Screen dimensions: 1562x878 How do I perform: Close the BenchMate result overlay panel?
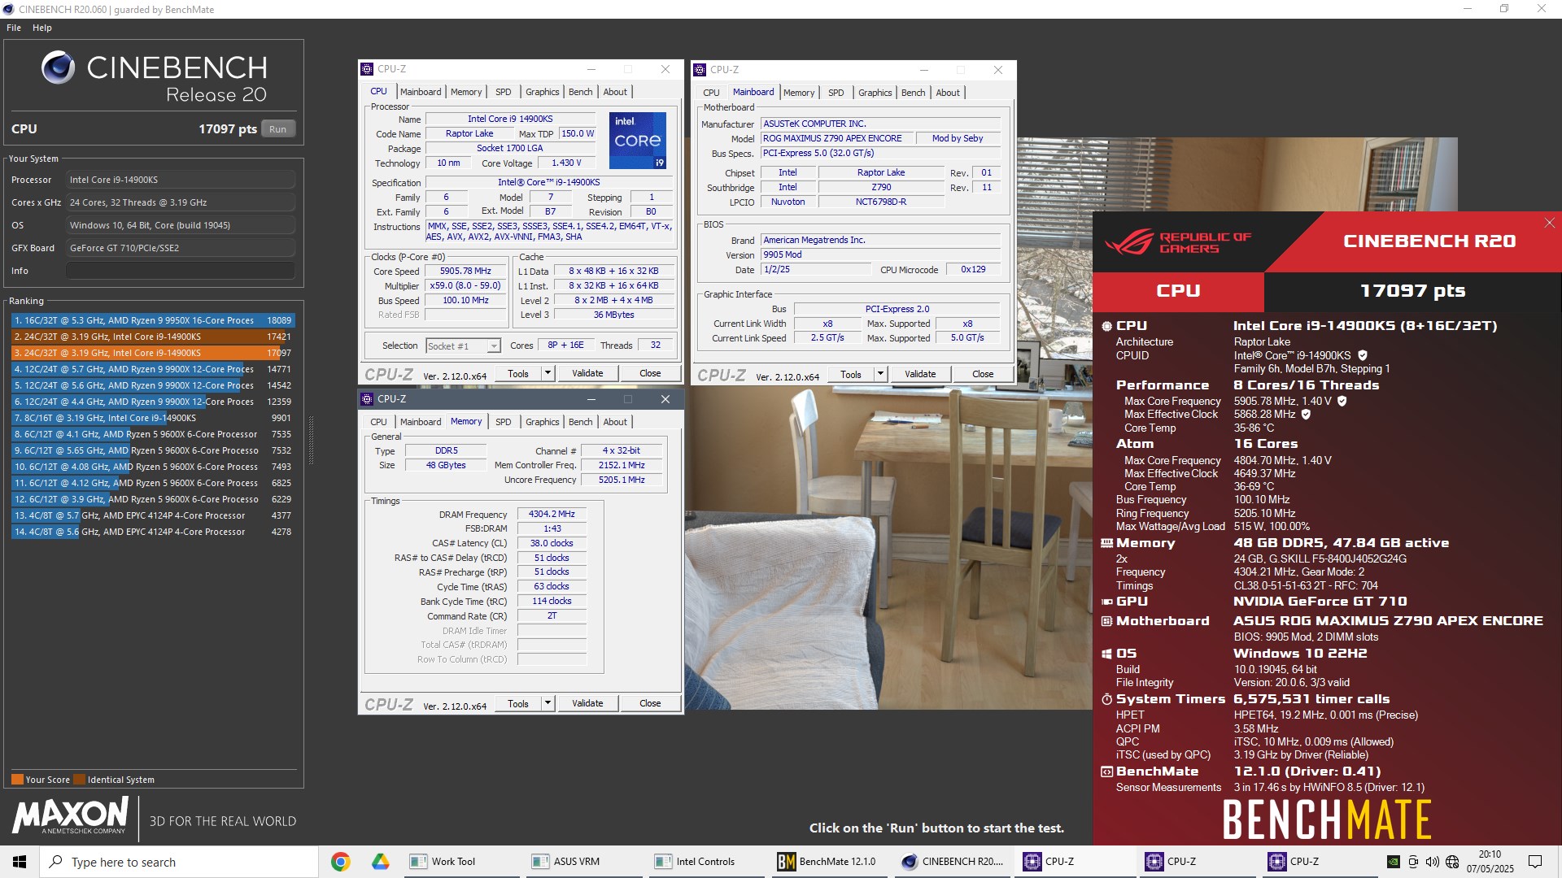tap(1549, 223)
